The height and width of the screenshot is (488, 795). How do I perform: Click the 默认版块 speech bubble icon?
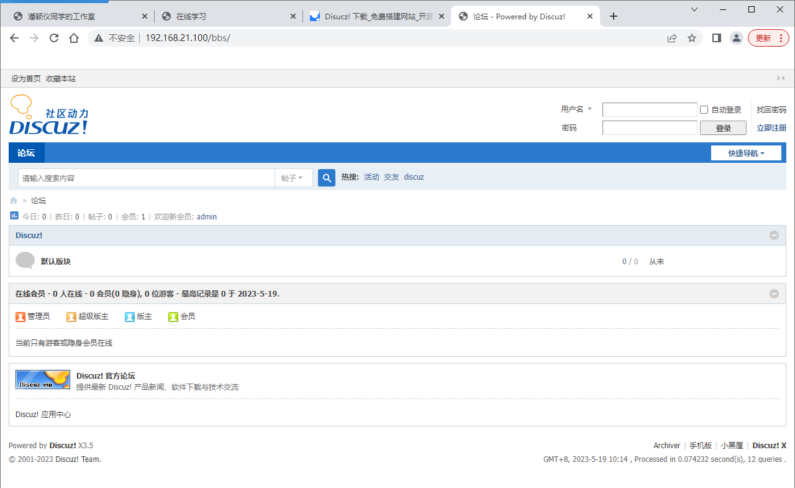click(x=25, y=260)
